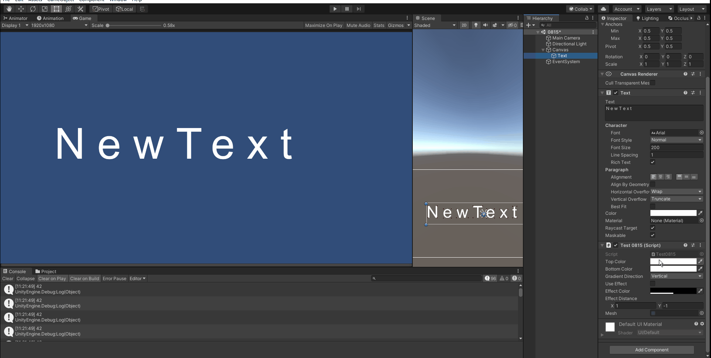711x358 pixels.
Task: Switch to the Occlusion tab
Action: pos(678,18)
